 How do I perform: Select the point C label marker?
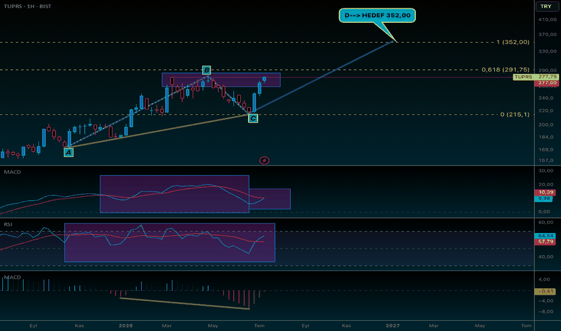tap(253, 119)
